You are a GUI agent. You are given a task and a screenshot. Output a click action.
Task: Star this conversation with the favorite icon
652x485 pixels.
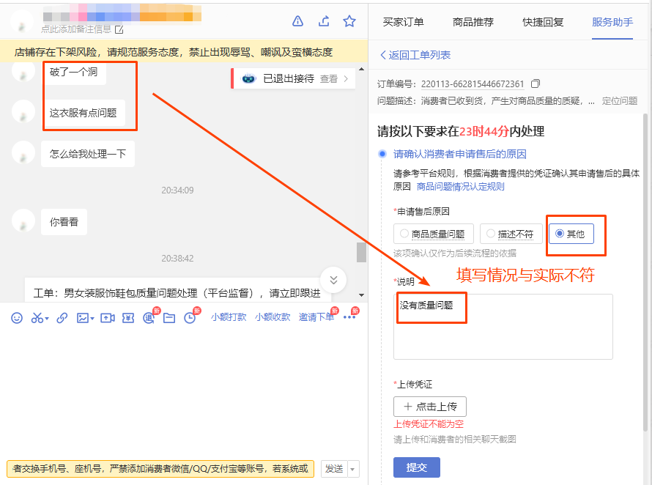click(349, 21)
